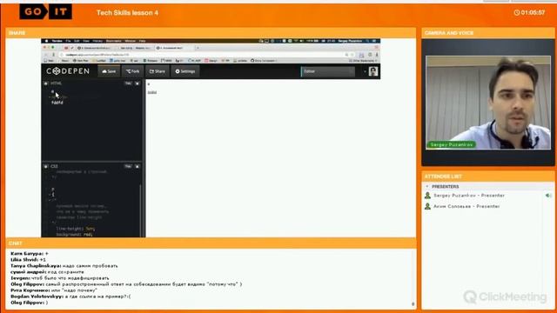Open a new tab with the plus button in the shared browser
This screenshot has height=313, width=557.
[198, 48]
